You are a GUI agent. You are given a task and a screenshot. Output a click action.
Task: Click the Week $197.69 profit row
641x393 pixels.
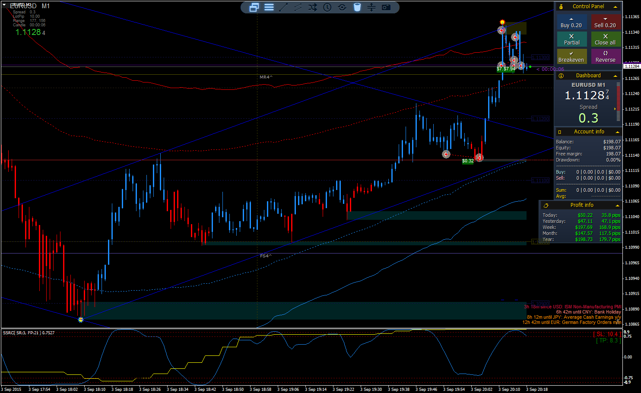point(581,227)
